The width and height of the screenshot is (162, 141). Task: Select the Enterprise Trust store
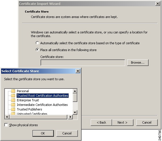[x=28, y=100]
